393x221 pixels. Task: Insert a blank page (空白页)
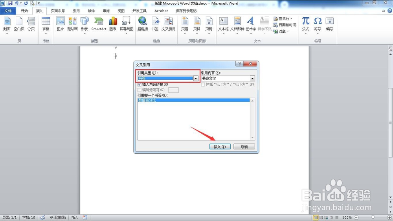19,24
